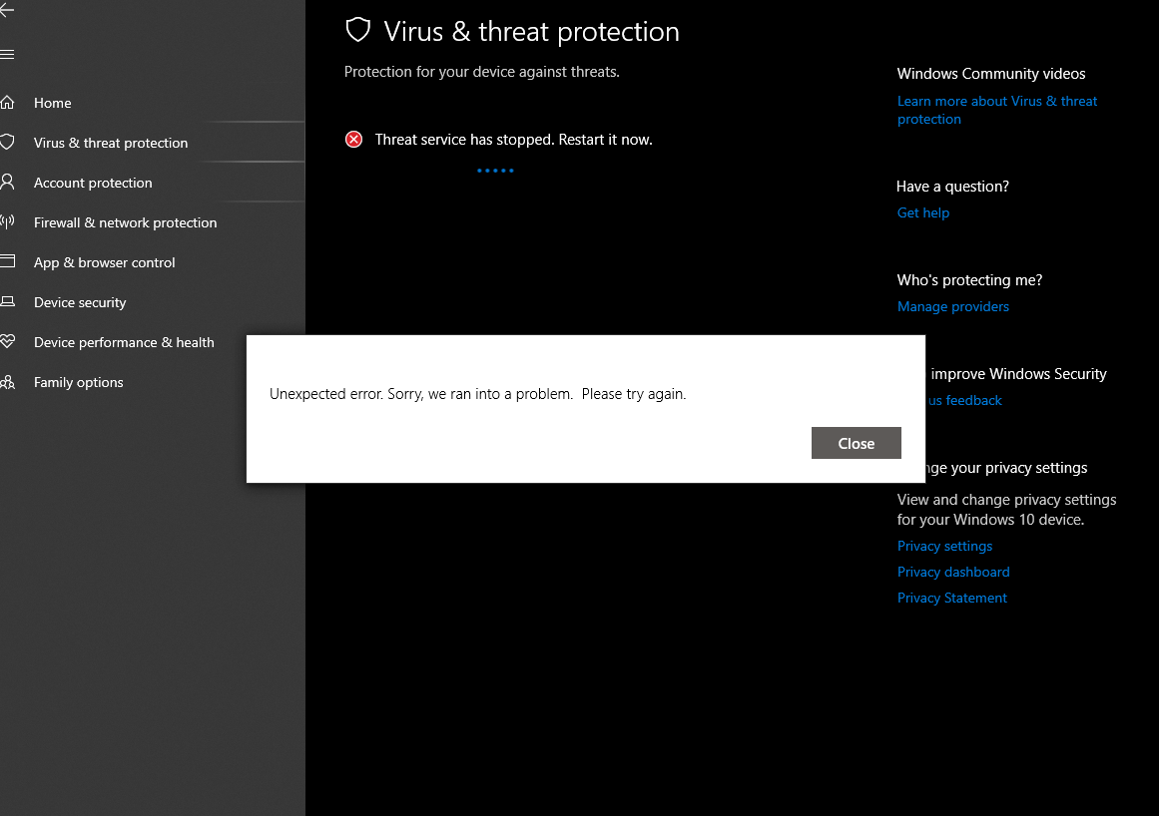Click the Device performance heart icon

click(7, 341)
